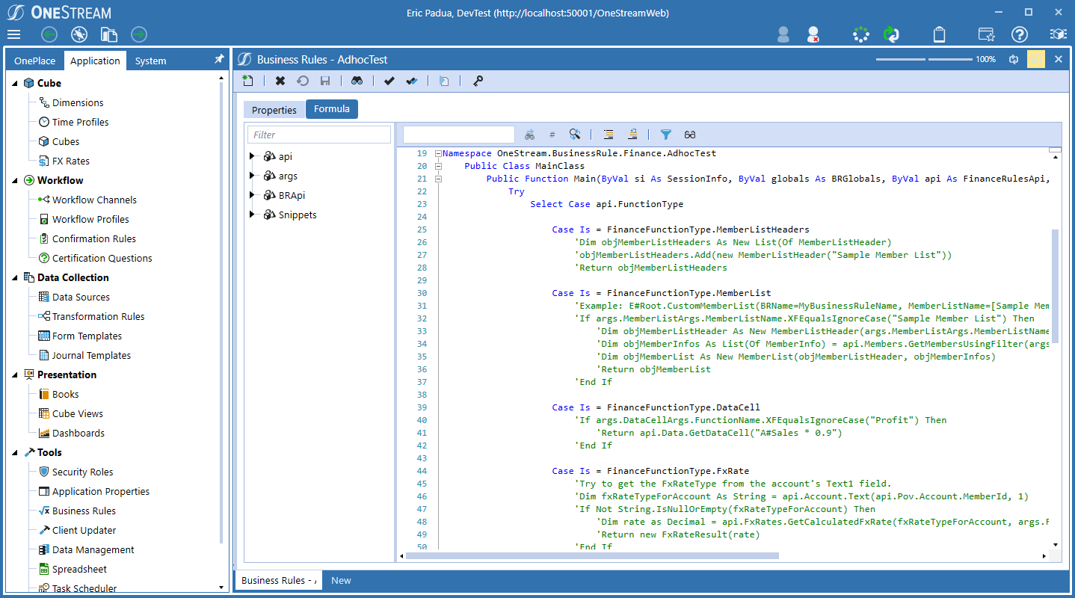Open the help question mark icon

coord(1020,34)
